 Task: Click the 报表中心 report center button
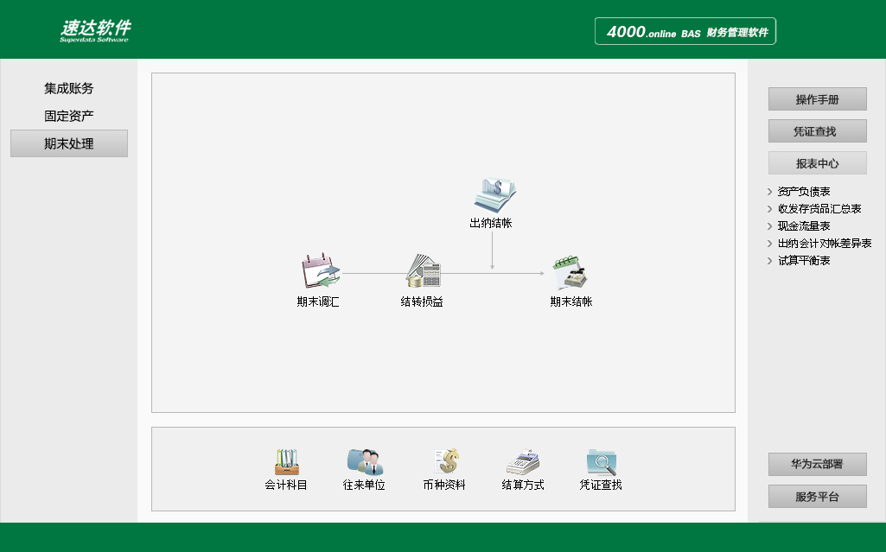(x=817, y=162)
